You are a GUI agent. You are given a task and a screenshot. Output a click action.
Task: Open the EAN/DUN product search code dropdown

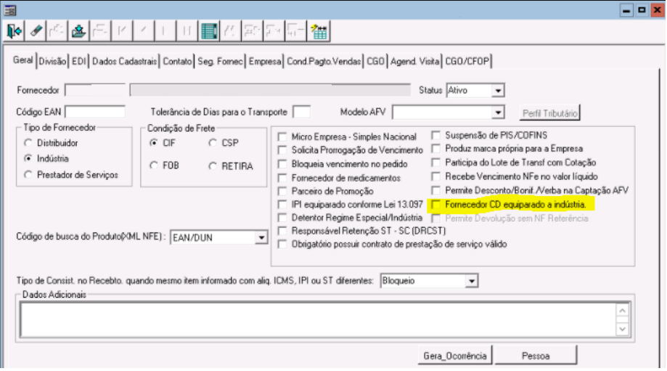[261, 238]
